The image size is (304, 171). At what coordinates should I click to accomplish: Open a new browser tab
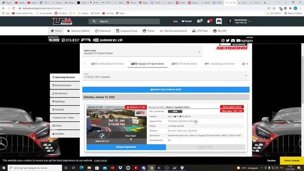coord(265,3)
